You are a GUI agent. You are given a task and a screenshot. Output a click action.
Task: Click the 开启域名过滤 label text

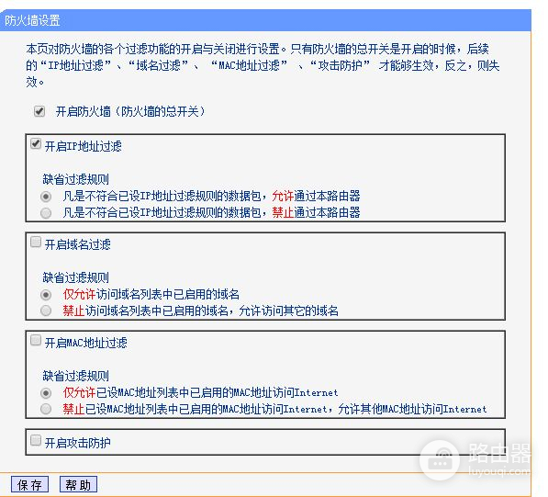tap(78, 244)
